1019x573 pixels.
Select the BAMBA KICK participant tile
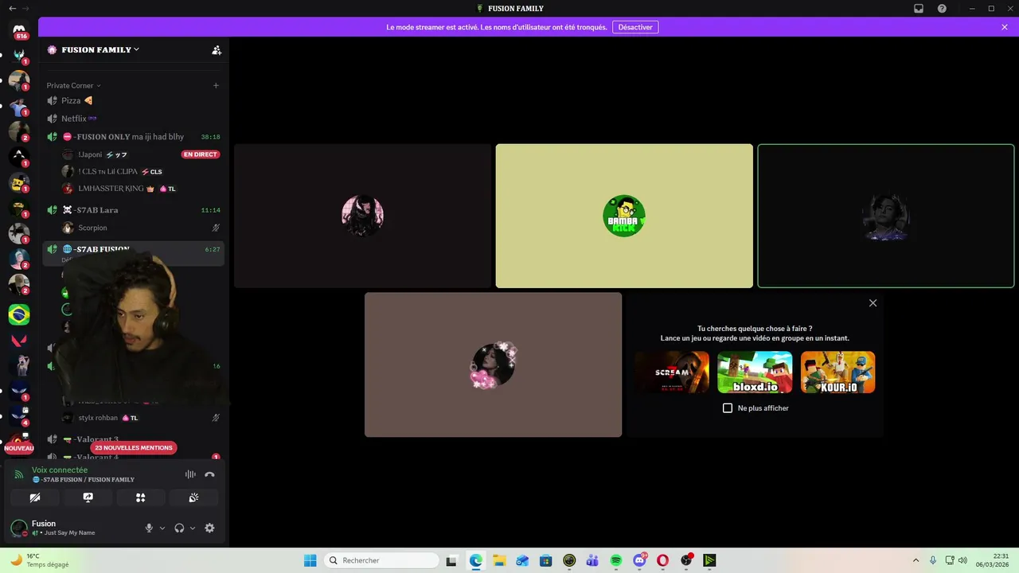pos(624,216)
